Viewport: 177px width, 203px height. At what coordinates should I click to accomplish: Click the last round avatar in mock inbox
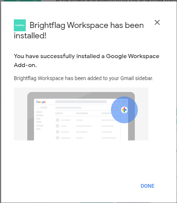pyautogui.click(x=58, y=138)
